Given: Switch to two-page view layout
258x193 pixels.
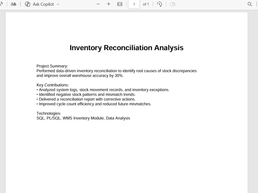Looking at the screenshot, I should pyautogui.click(x=173, y=4).
